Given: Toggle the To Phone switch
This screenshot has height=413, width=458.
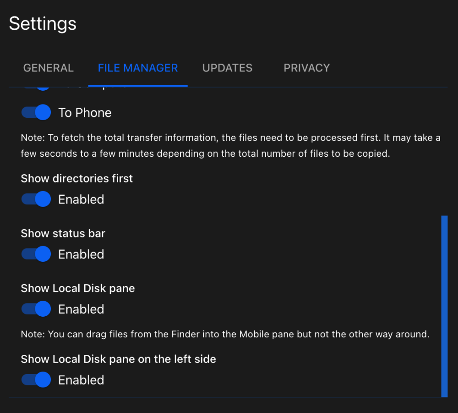Looking at the screenshot, I should (36, 112).
